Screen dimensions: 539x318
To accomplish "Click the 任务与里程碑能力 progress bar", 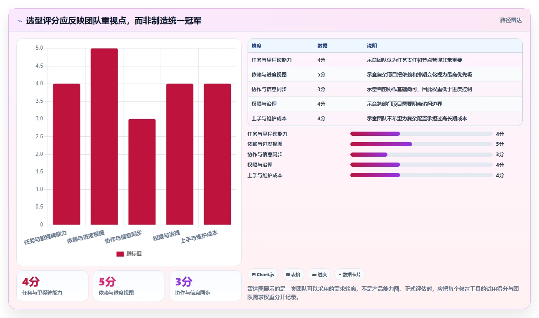I will [x=421, y=134].
